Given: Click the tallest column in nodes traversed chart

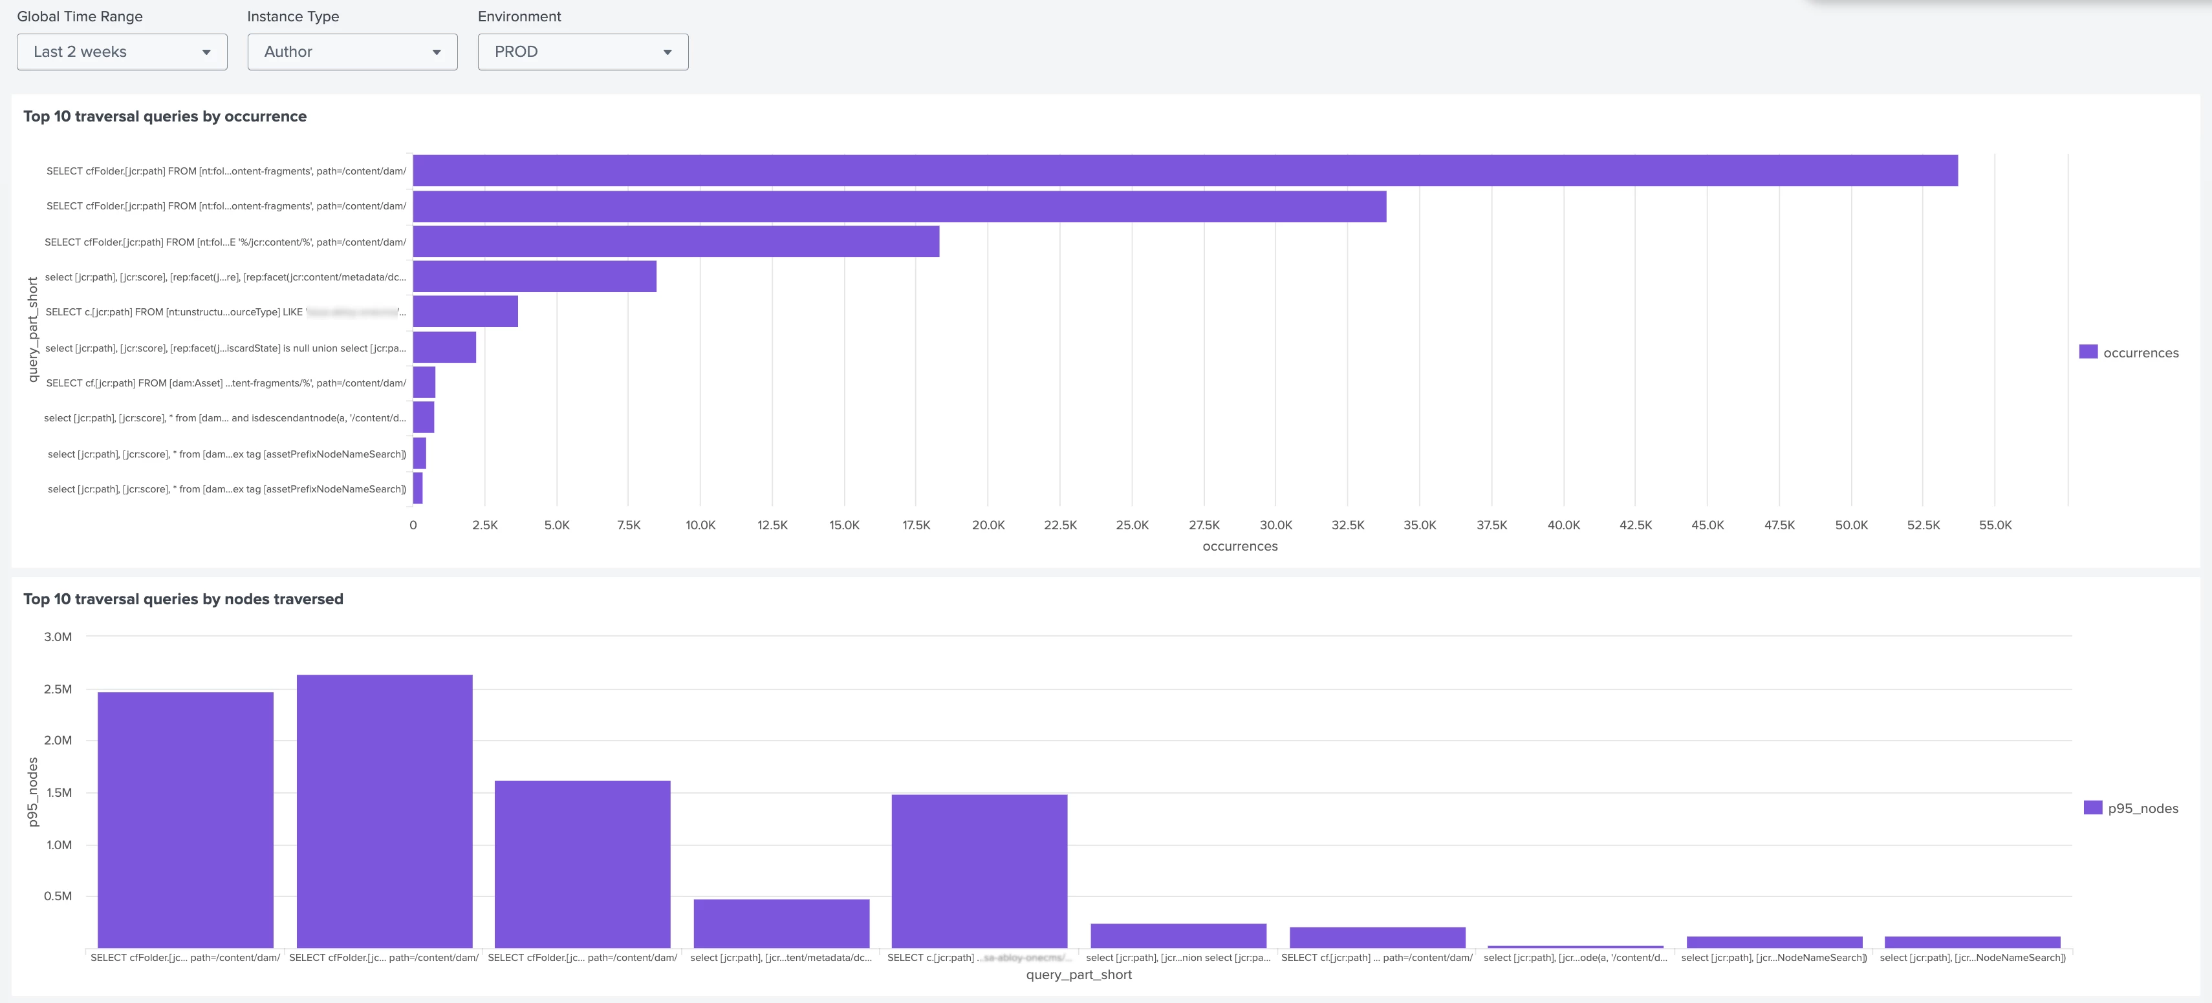Looking at the screenshot, I should pyautogui.click(x=384, y=811).
